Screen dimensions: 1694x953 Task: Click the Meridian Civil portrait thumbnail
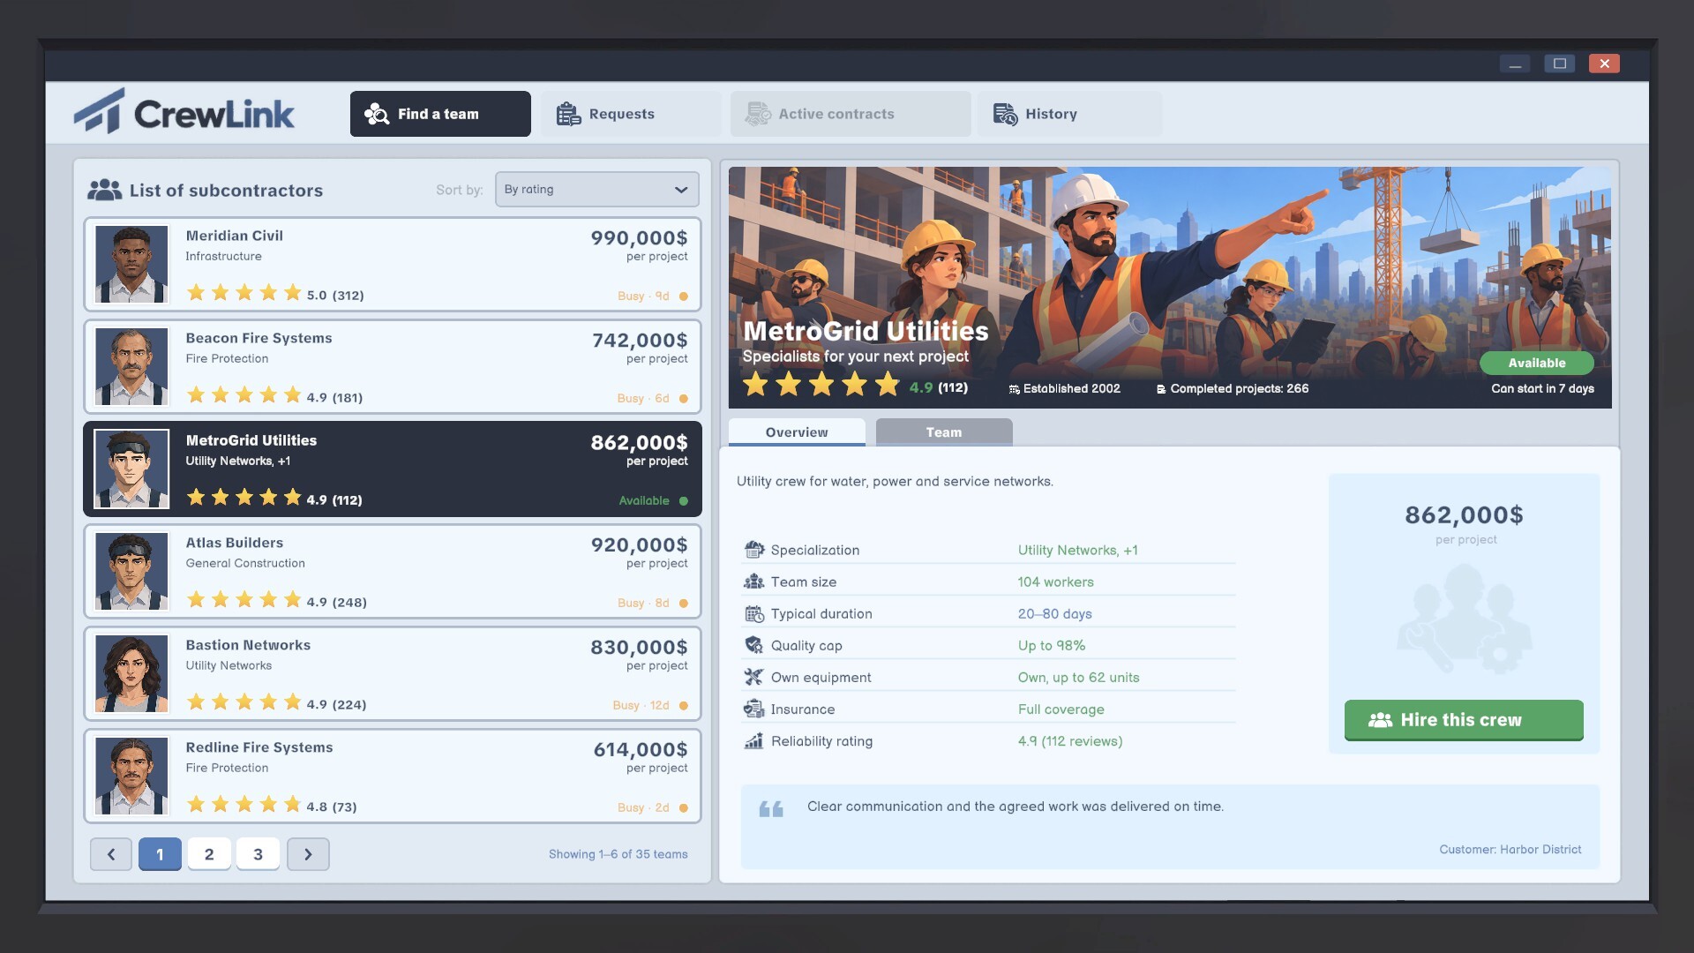(131, 265)
